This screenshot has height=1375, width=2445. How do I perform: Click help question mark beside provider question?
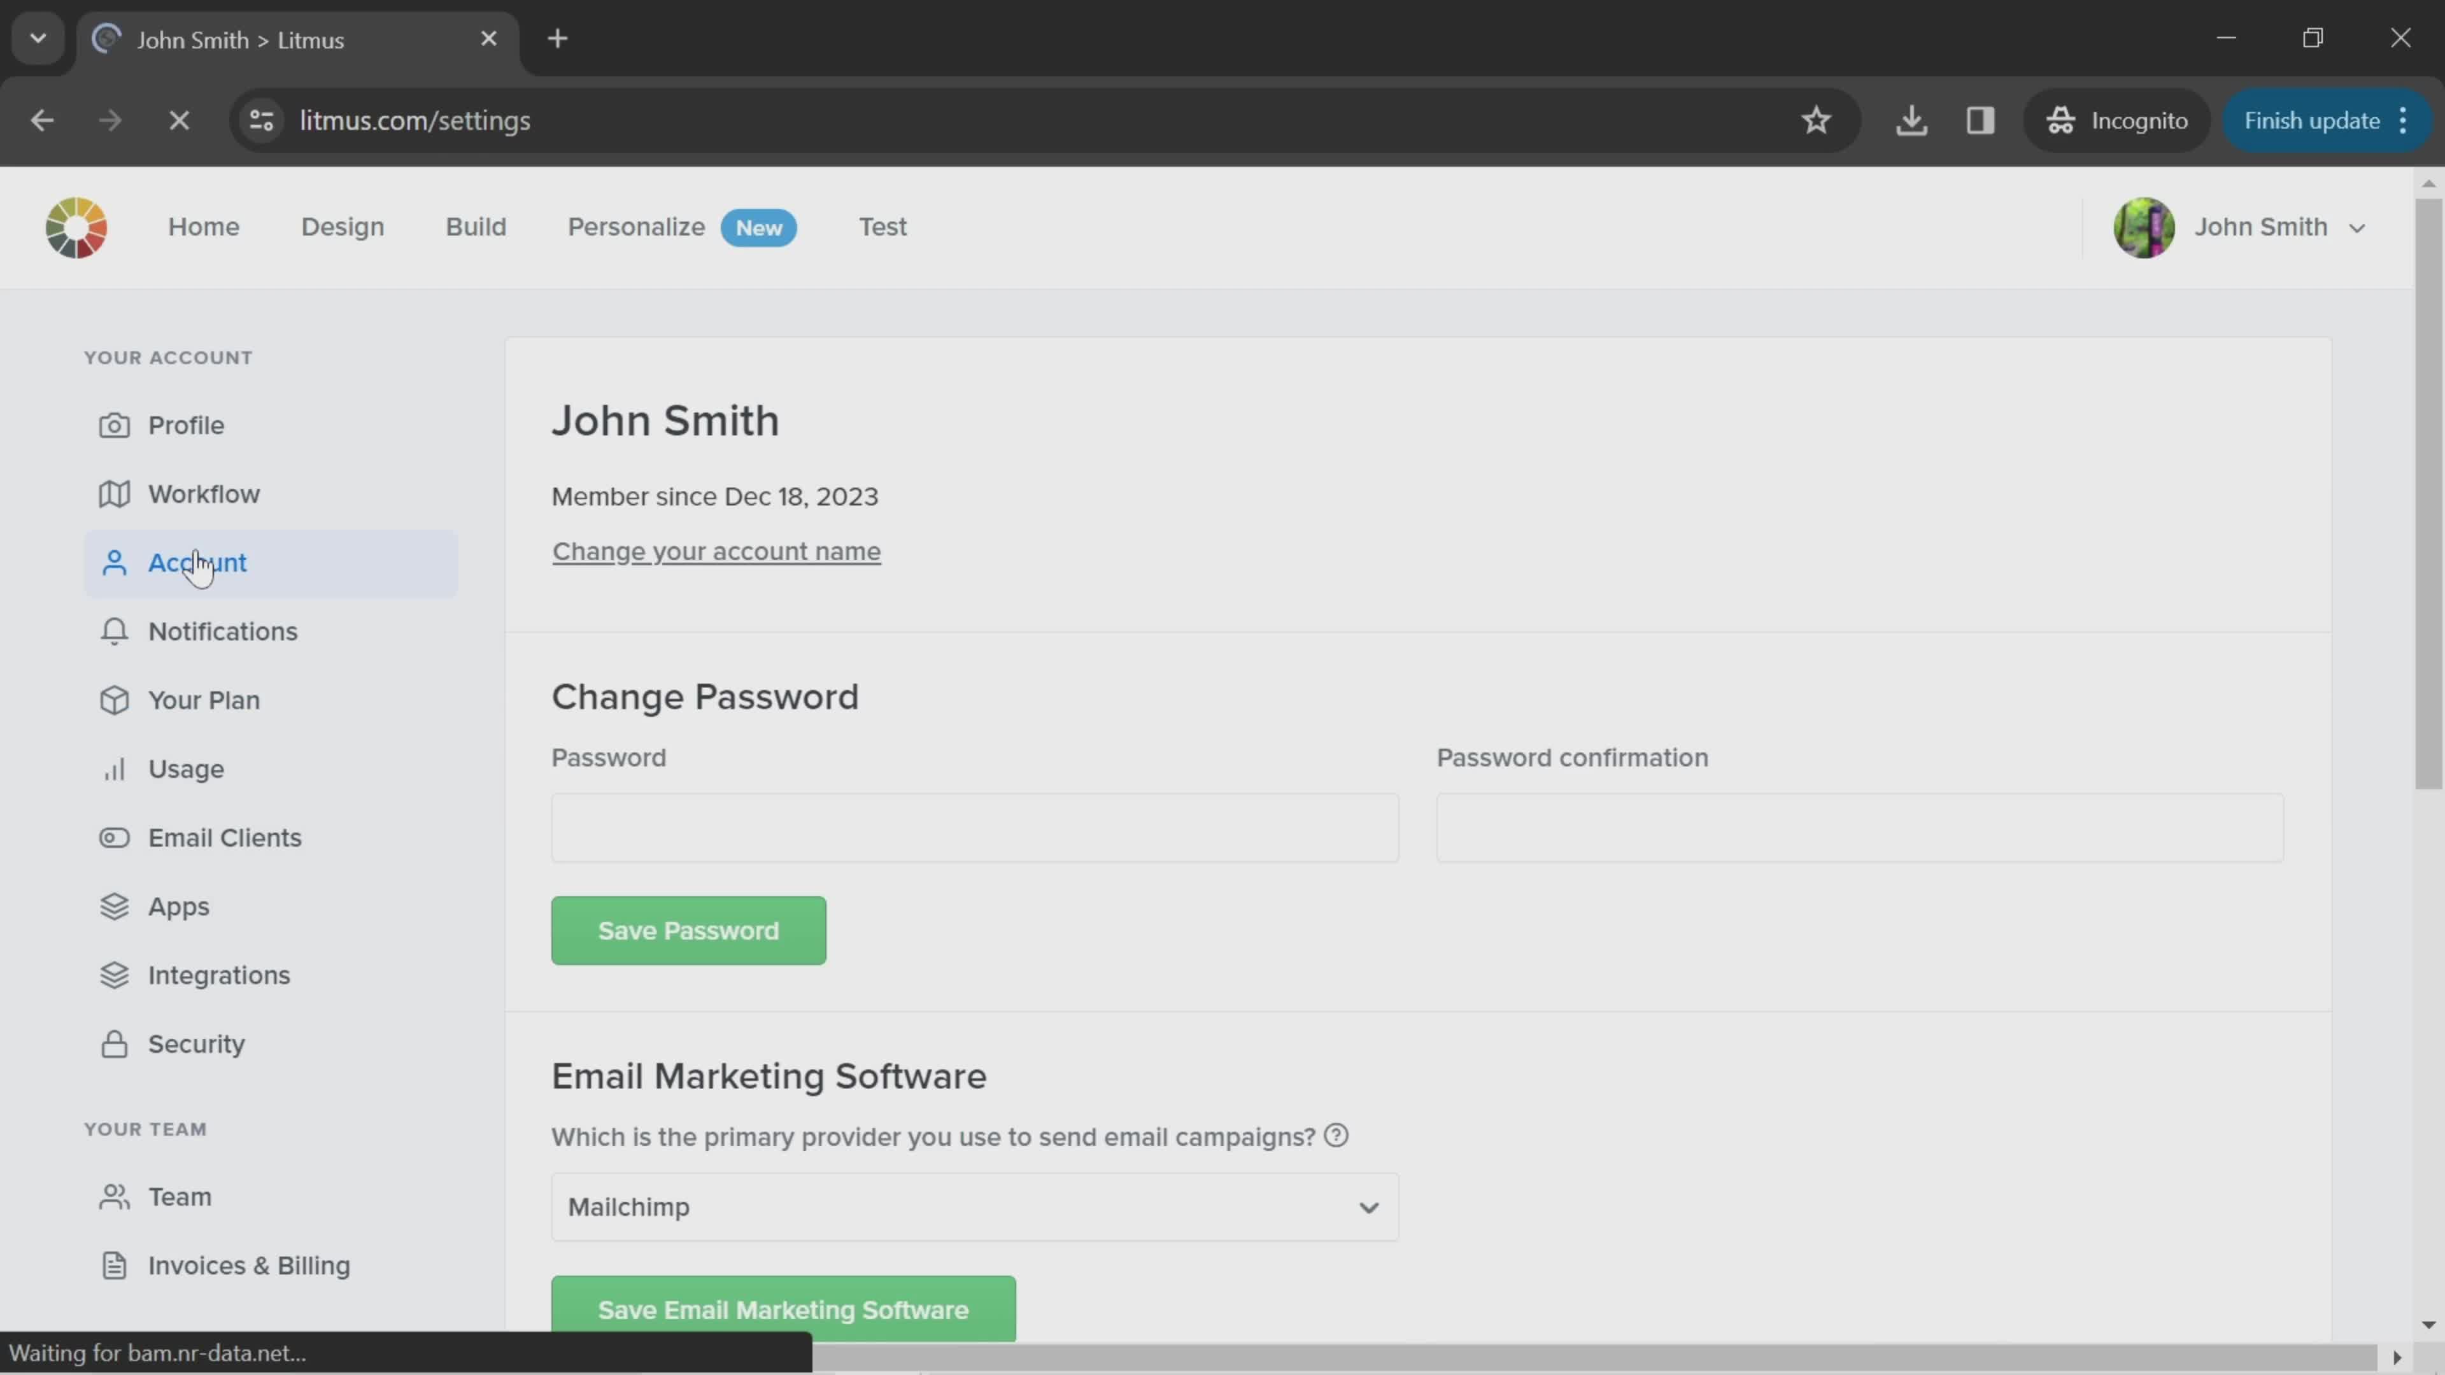pyautogui.click(x=1336, y=1136)
